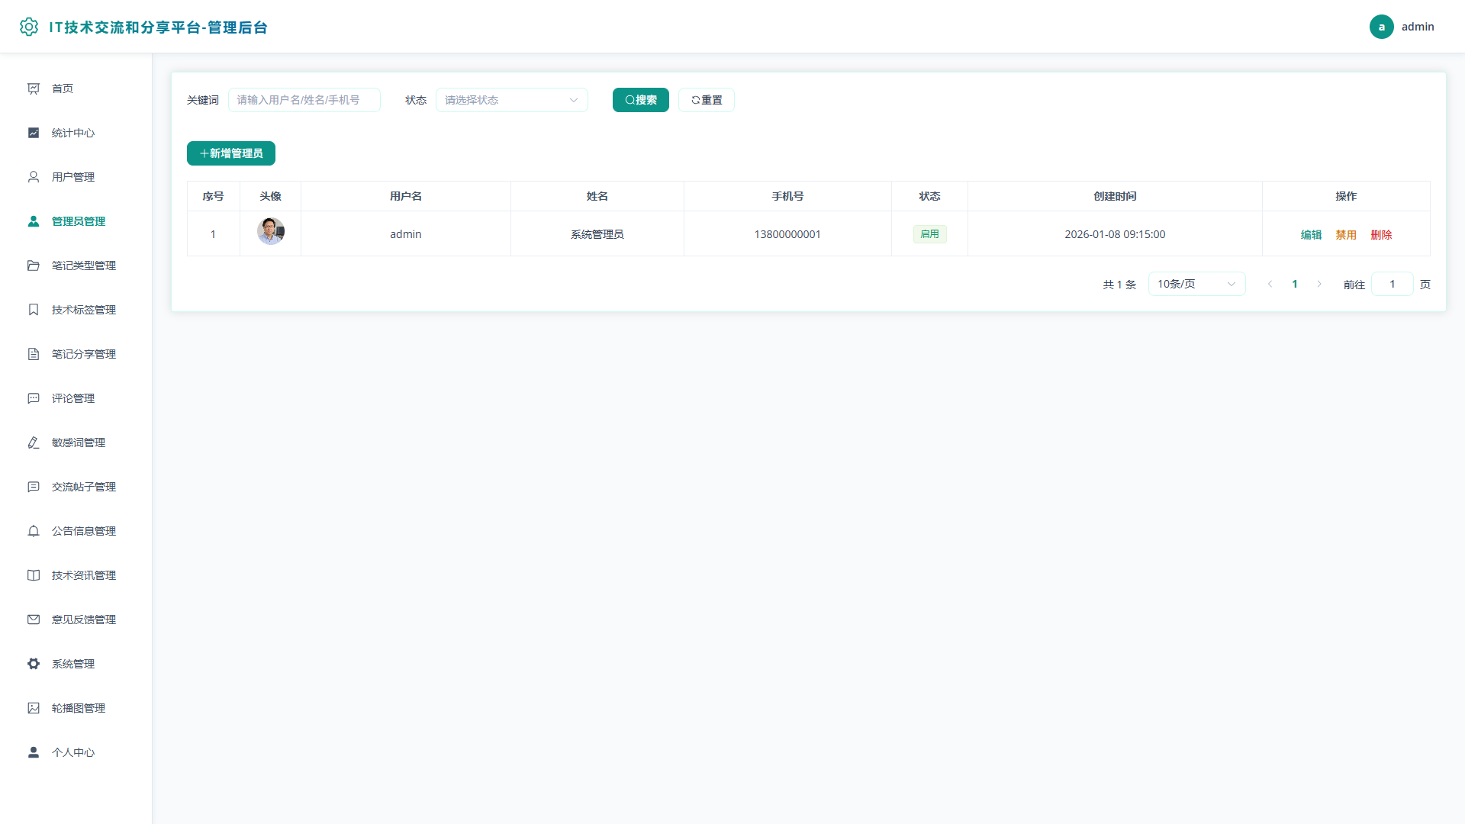
Task: Click the 意见反馈管理 envelope icon
Action: 34,620
